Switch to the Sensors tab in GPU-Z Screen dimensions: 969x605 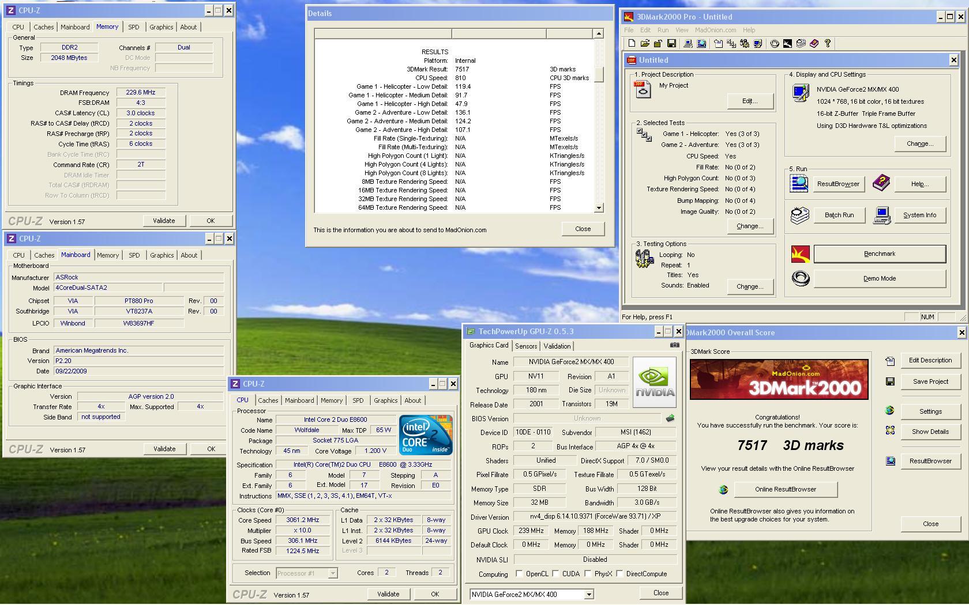click(x=526, y=346)
